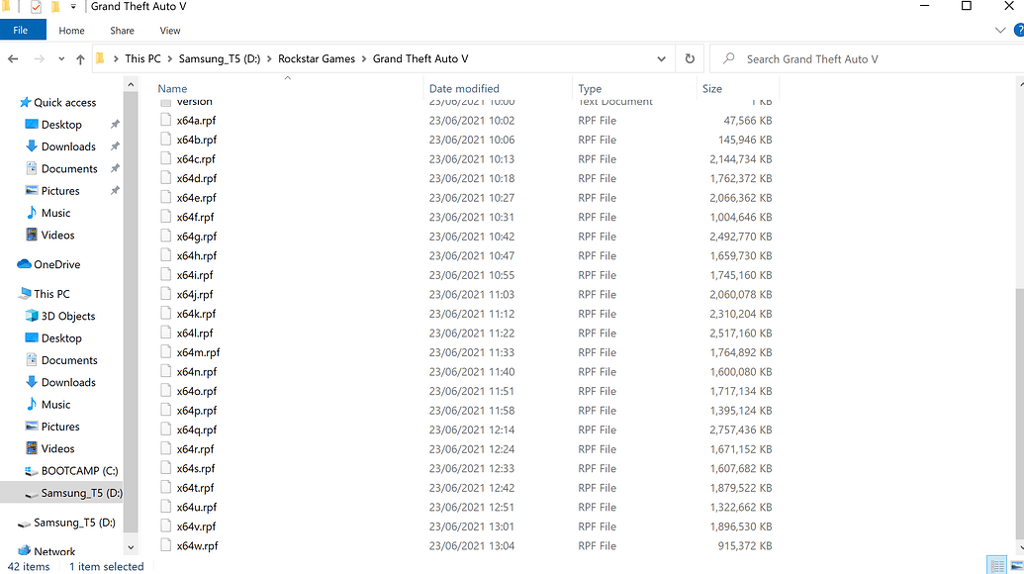Sort by the Type column header

(590, 88)
